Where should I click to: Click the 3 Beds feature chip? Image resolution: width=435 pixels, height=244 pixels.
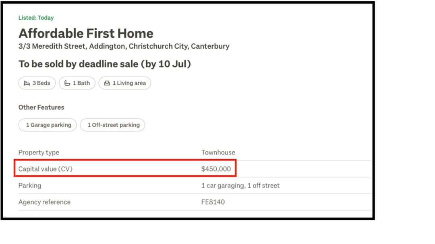tap(37, 83)
